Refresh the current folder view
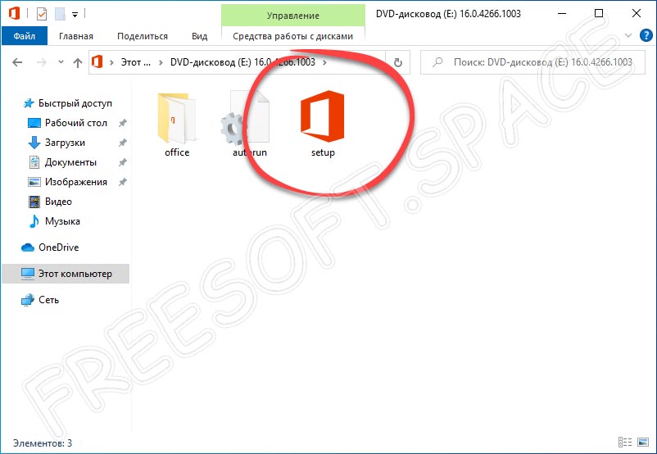 398,62
